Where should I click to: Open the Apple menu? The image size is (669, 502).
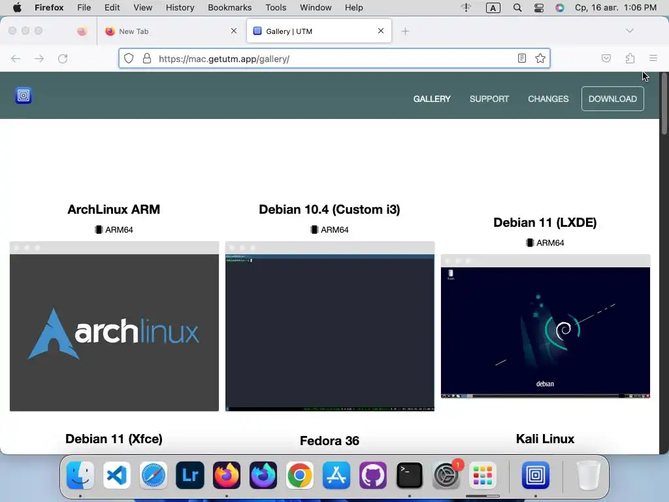[17, 8]
